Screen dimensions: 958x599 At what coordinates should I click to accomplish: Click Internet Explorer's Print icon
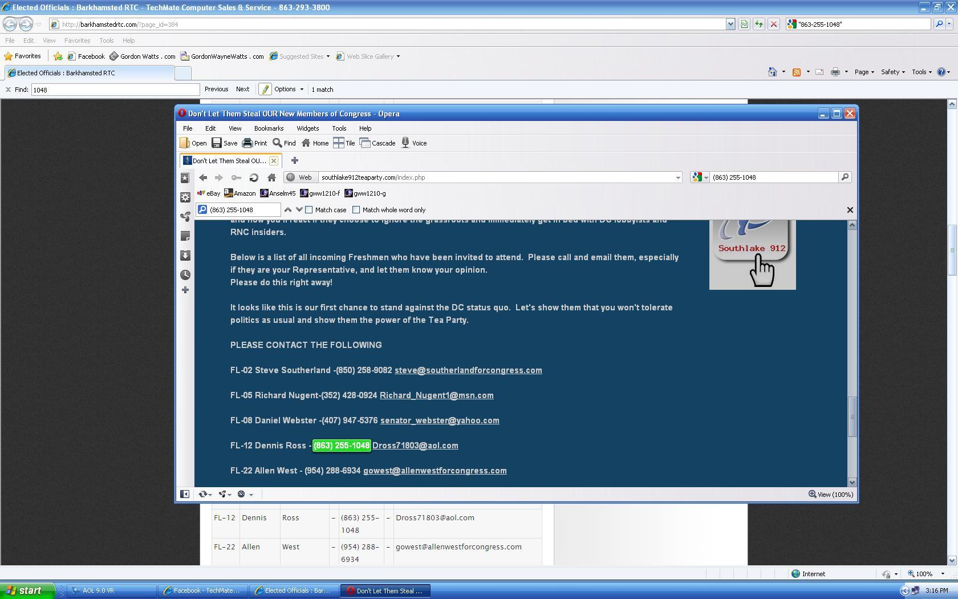pos(835,72)
